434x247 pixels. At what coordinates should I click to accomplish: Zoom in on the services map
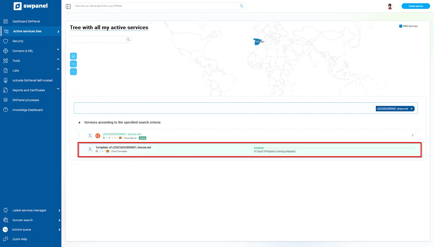click(73, 64)
